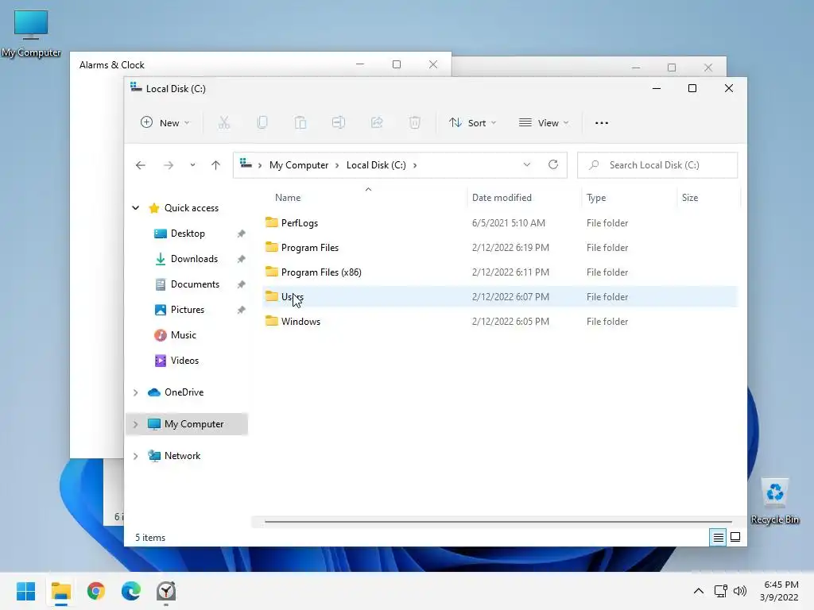This screenshot has width=814, height=610.
Task: Click the Alarms & Clock window title
Action: [111, 65]
